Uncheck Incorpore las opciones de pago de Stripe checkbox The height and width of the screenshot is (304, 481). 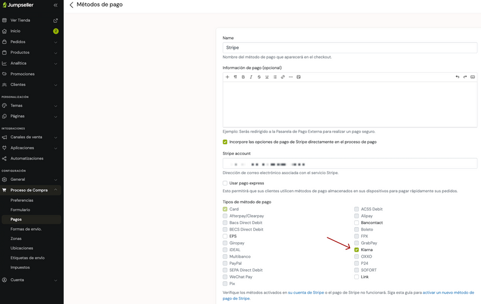(225, 142)
